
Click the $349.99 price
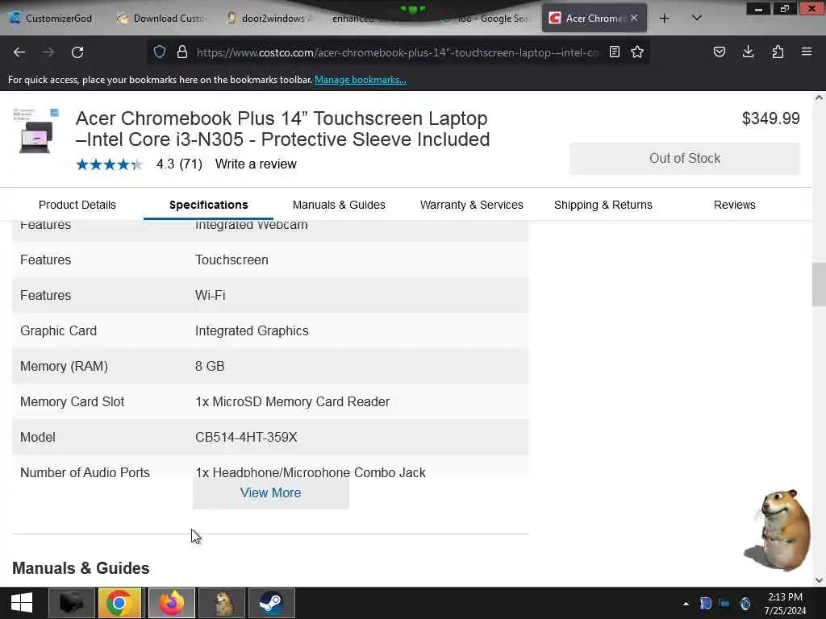coord(770,118)
